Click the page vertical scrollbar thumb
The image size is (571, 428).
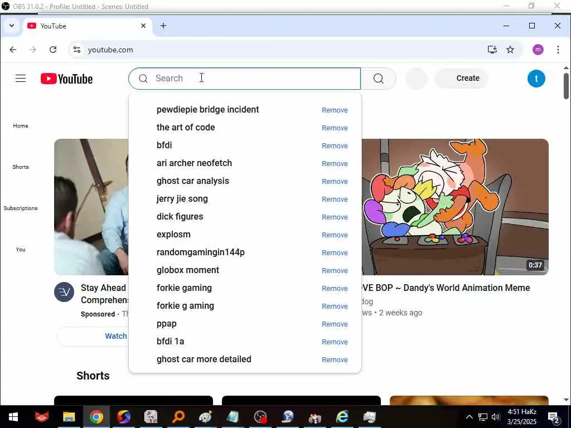pyautogui.click(x=566, y=86)
